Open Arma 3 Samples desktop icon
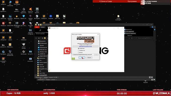 [x=24, y=46]
